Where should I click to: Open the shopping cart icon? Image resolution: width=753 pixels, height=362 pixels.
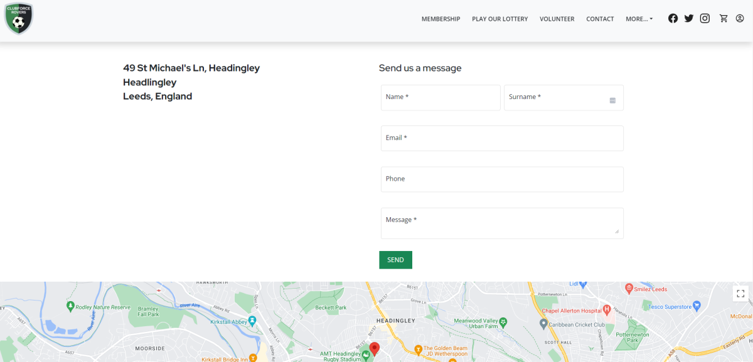click(x=724, y=18)
